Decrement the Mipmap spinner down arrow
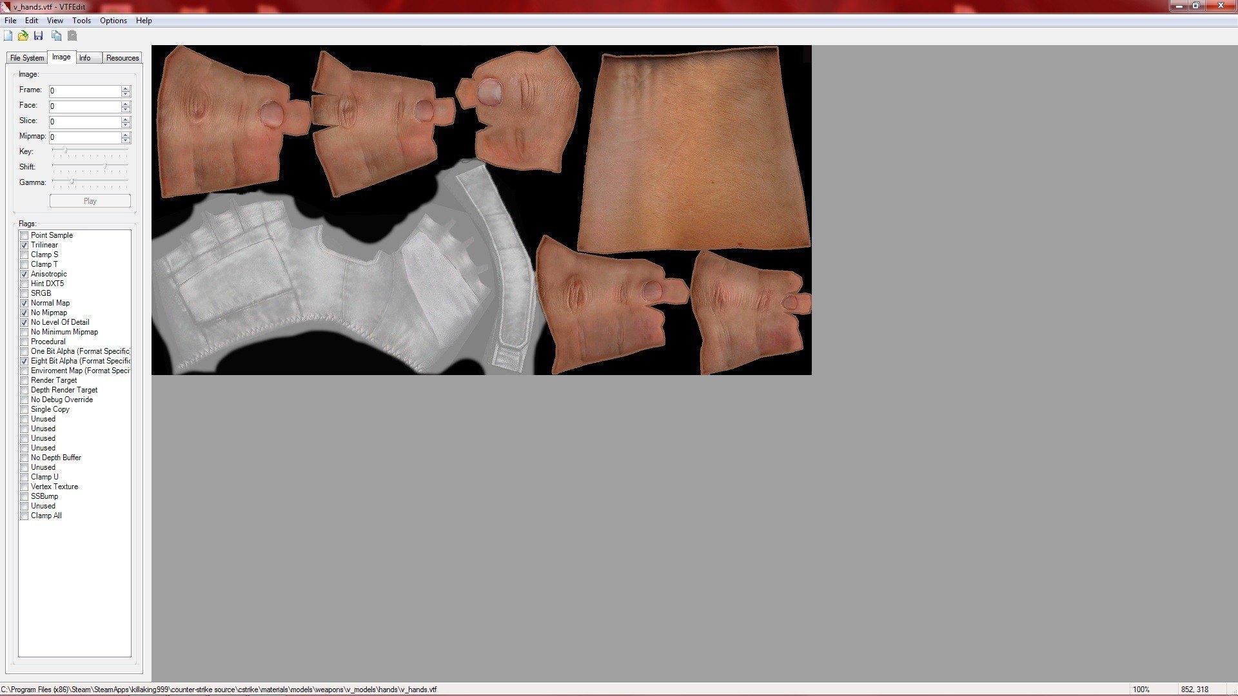The width and height of the screenshot is (1238, 696). pos(126,140)
